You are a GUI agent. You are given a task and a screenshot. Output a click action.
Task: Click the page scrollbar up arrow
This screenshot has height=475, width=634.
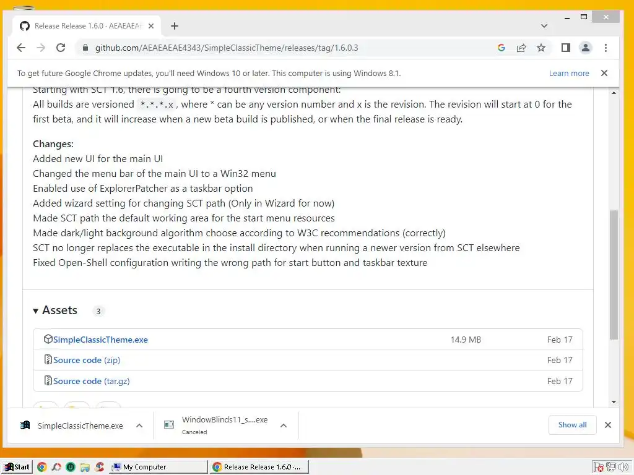pos(614,93)
